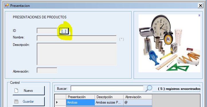This screenshot has height=107, width=207.
Task: Click the row selector arrow for Arrobas
Action: (x=60, y=102)
